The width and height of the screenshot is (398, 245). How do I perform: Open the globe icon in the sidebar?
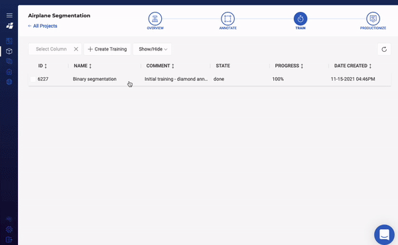[9, 82]
